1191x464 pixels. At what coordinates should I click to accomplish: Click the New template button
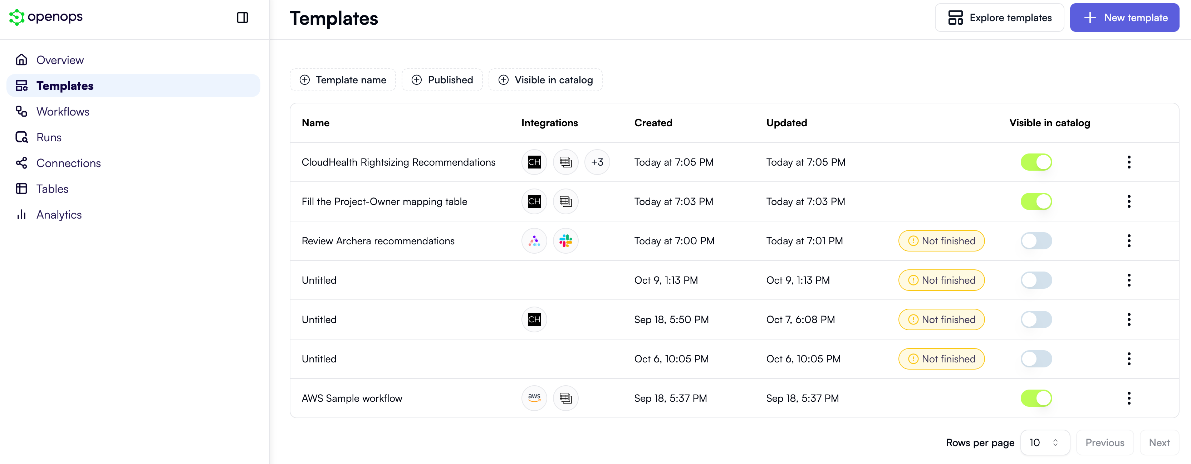tap(1124, 17)
